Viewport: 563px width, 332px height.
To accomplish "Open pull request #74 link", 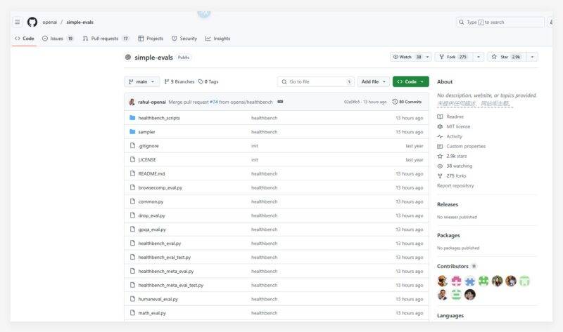I will click(x=214, y=102).
